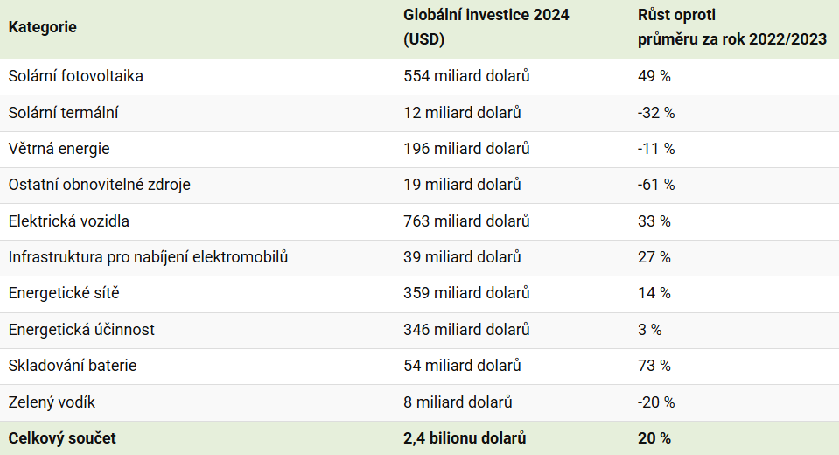
Task: Select the Větrná energie row label
Action: click(x=59, y=149)
